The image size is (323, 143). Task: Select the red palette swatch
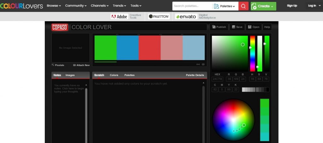click(150, 48)
